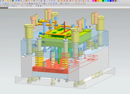The image size is (130, 94).
Task: Choose the rectangle selection icon in selection bar
Action: 9,6
